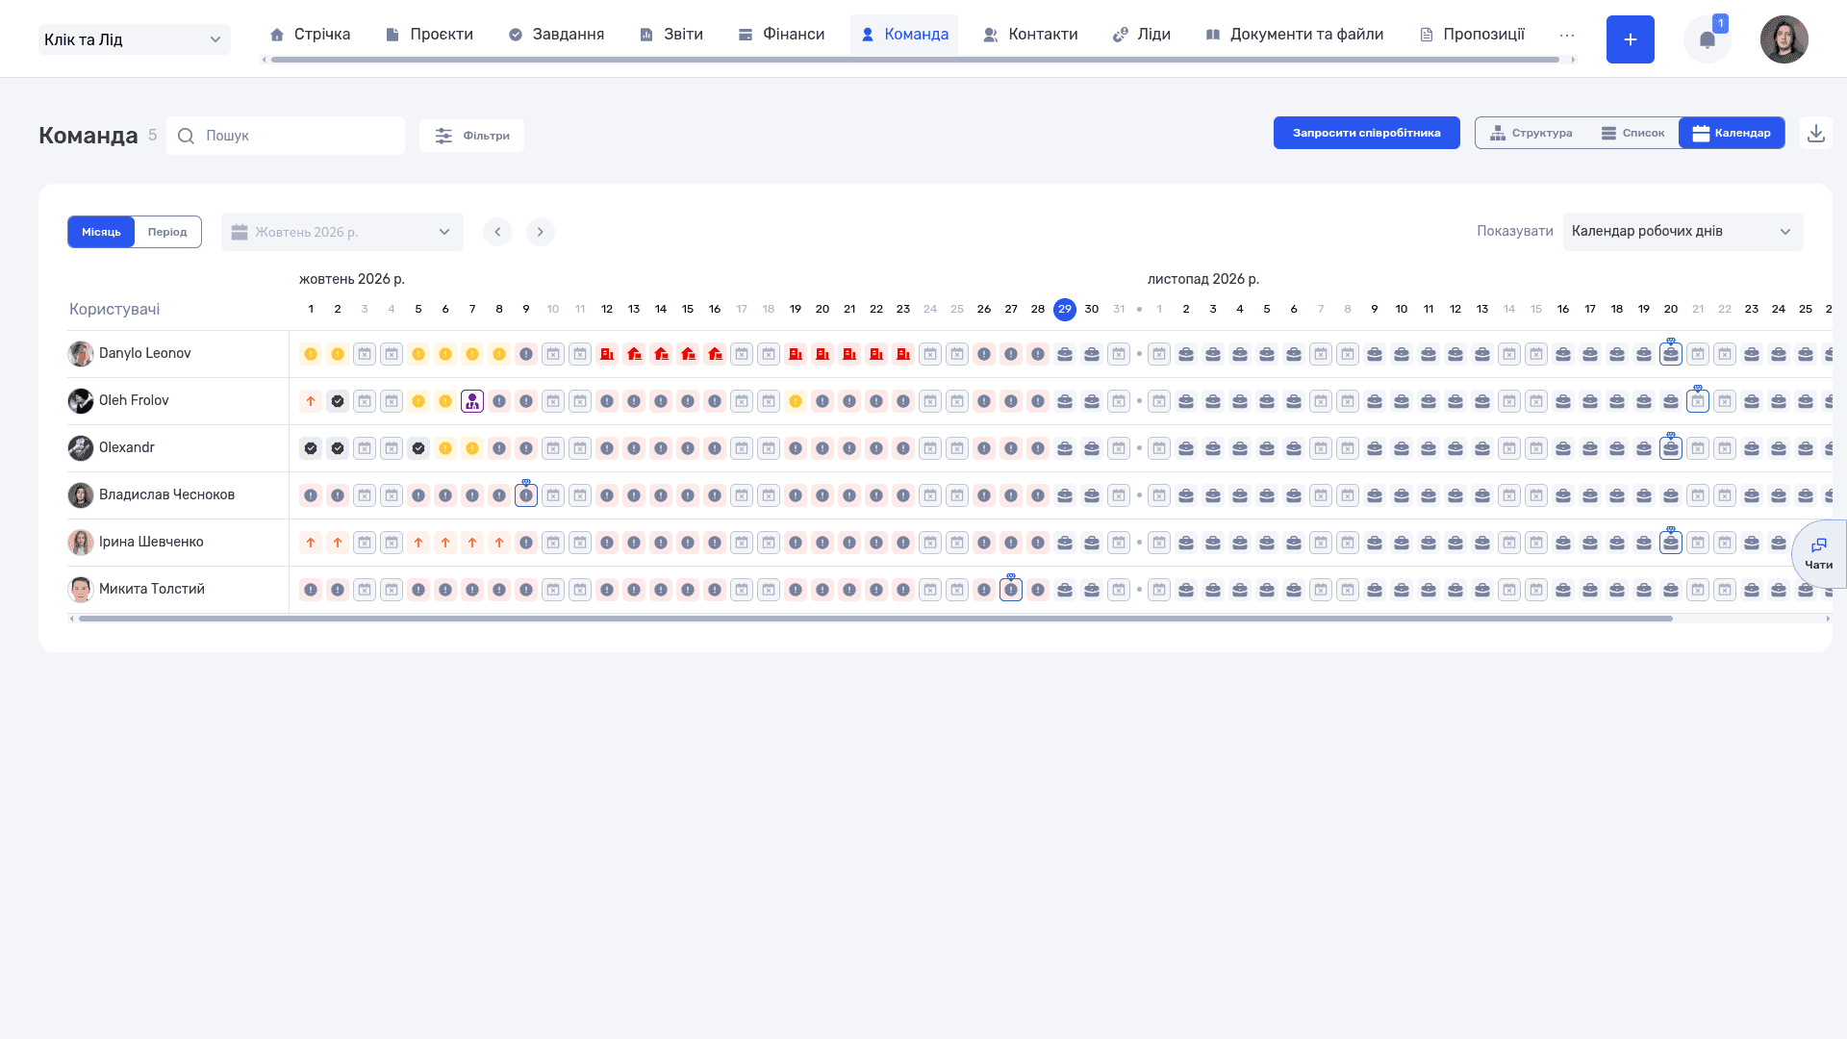This screenshot has width=1847, height=1039.
Task: Open the Проєкти tab
Action: tap(430, 35)
